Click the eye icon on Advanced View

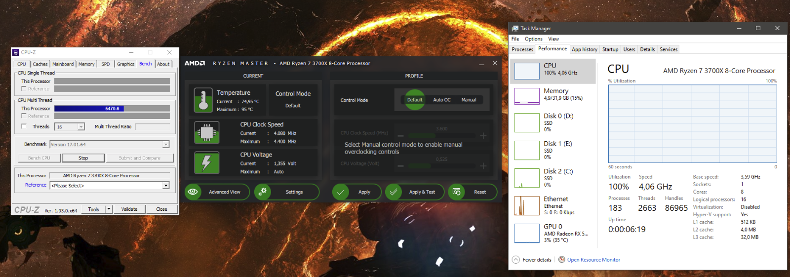tap(193, 192)
